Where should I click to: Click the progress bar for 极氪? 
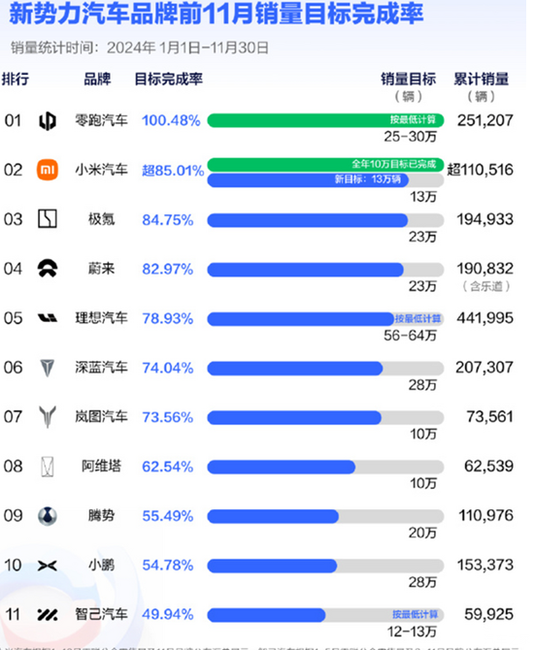click(325, 220)
